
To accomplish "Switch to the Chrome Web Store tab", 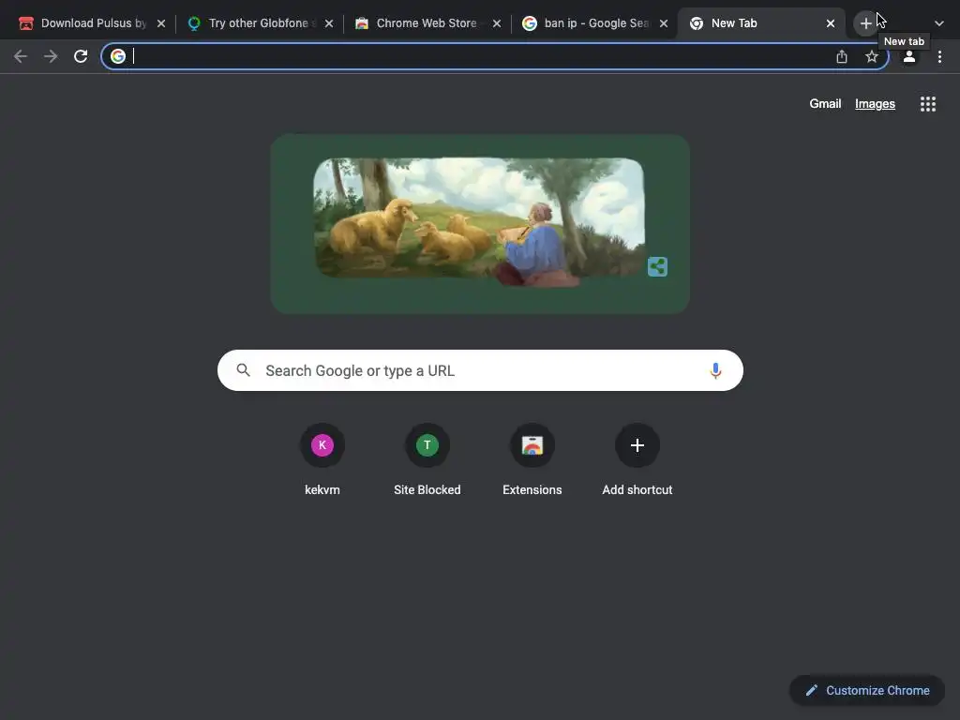I will [x=427, y=23].
